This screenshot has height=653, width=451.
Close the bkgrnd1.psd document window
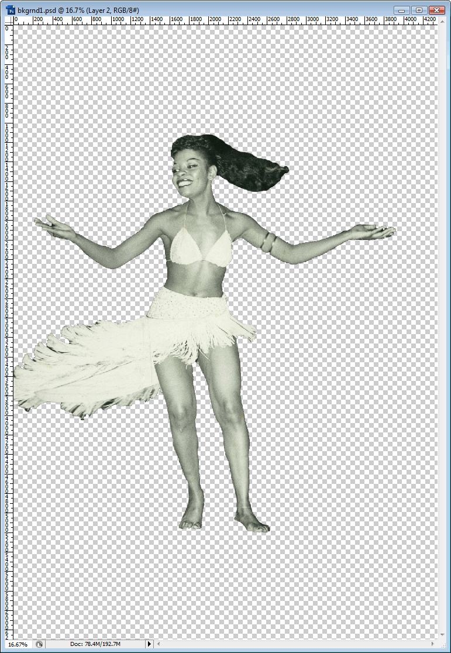[436, 10]
